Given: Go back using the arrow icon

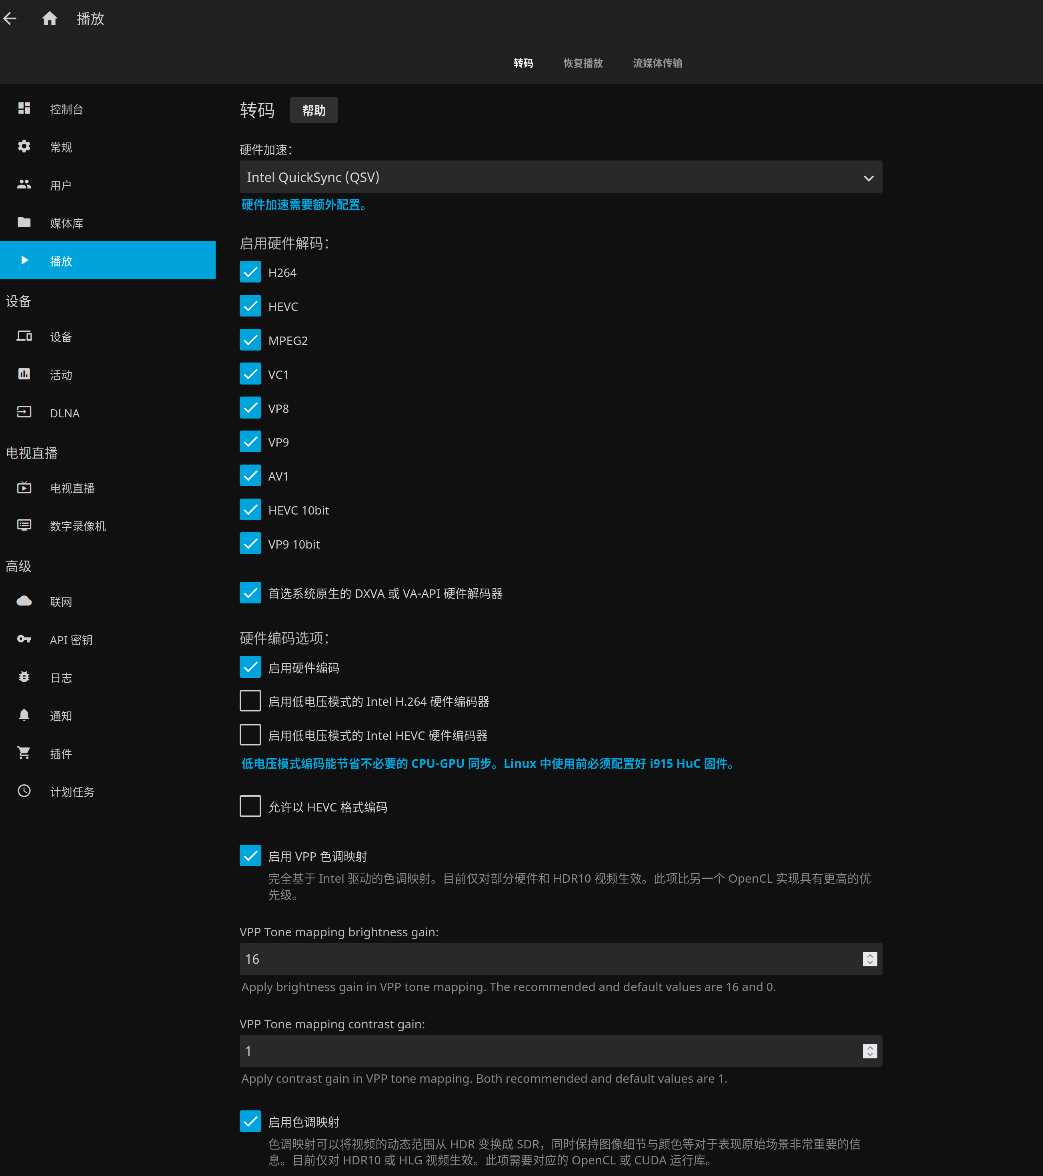Looking at the screenshot, I should point(10,18).
